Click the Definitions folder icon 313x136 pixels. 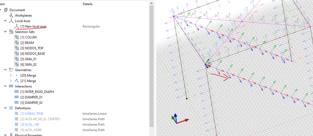pyautogui.click(x=11, y=108)
